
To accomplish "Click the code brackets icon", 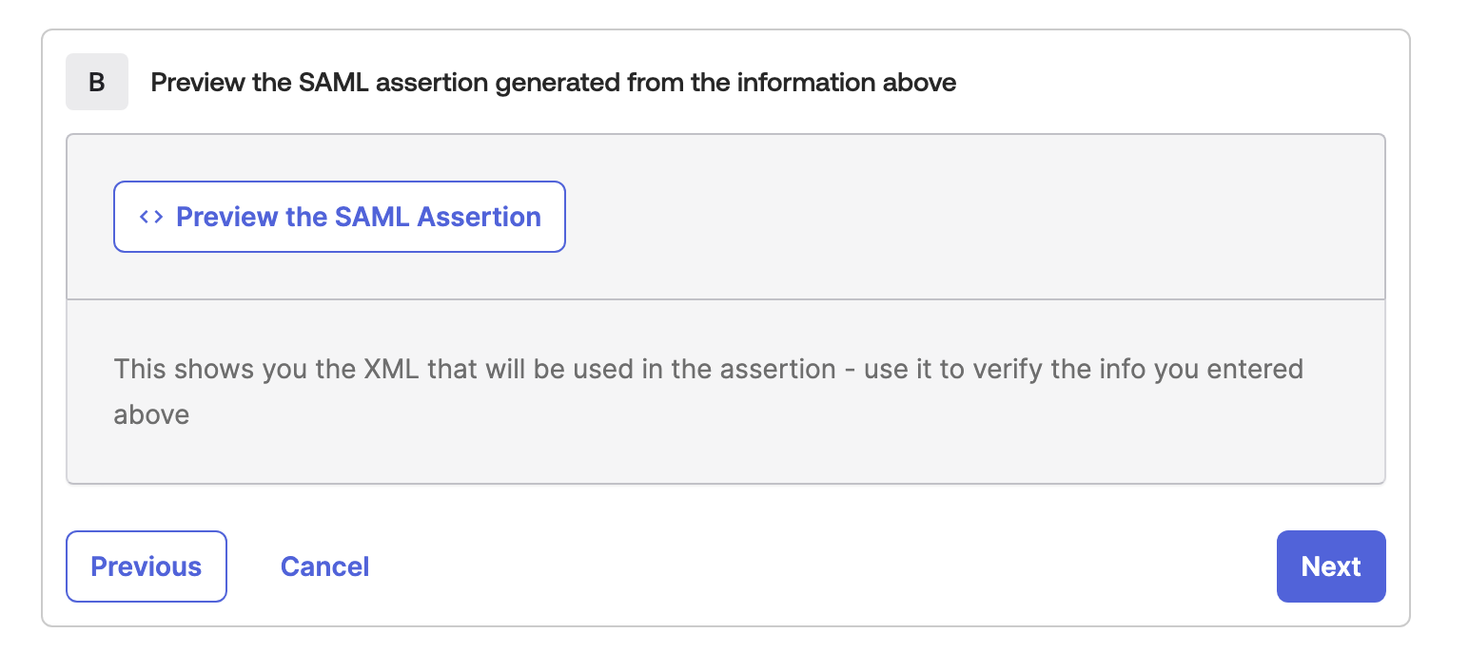I will pos(150,217).
